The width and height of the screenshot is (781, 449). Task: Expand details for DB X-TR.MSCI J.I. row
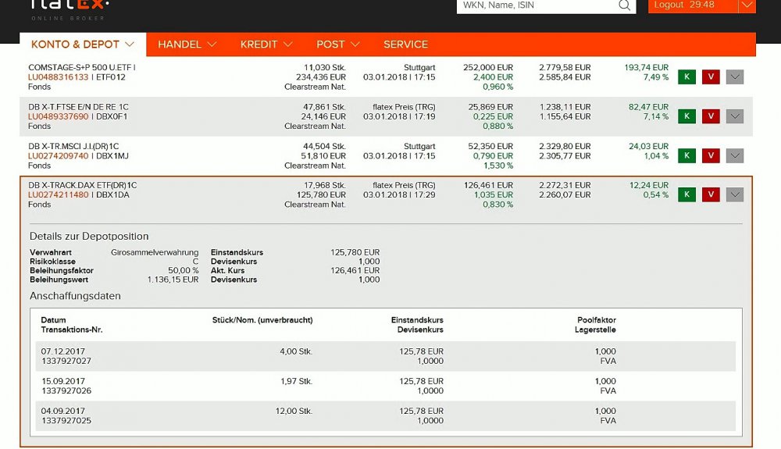point(735,155)
